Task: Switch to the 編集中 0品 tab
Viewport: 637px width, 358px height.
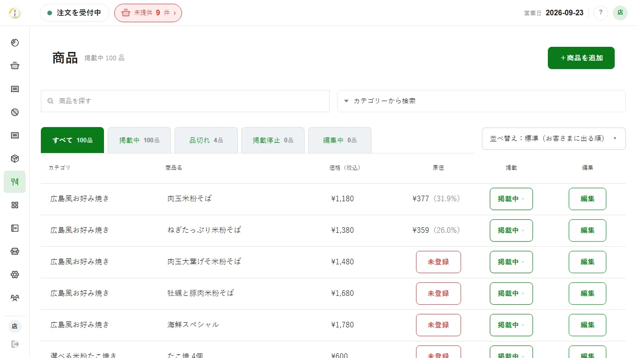Action: (x=340, y=140)
